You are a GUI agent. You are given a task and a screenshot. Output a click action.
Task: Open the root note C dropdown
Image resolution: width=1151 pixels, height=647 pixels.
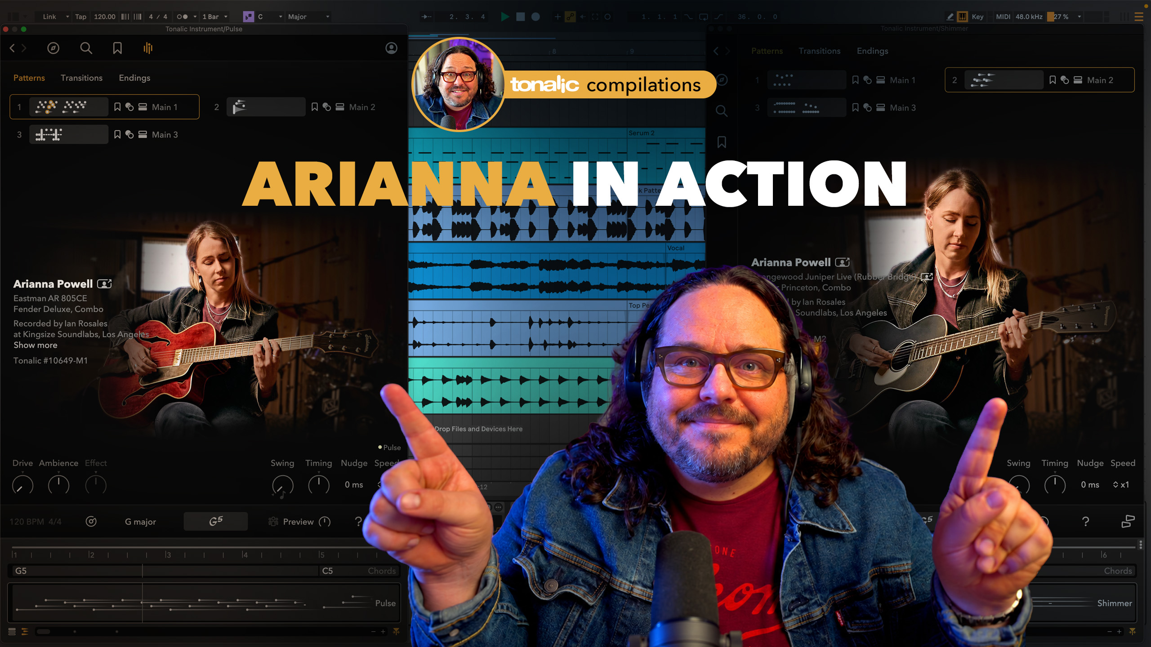[270, 17]
